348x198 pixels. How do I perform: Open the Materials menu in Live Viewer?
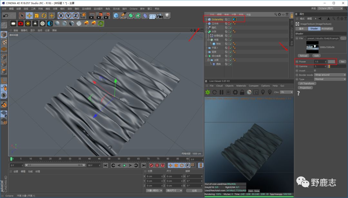tap(241, 86)
